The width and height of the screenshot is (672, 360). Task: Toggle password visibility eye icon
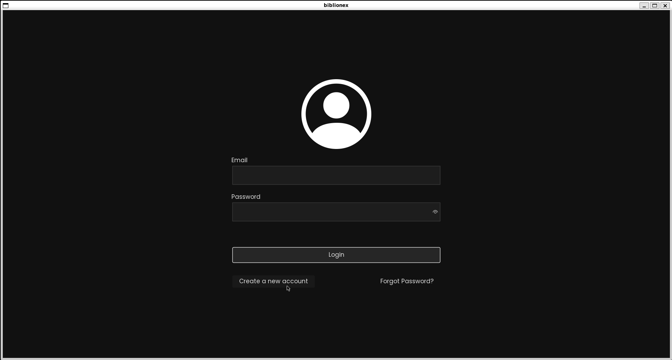pos(435,212)
